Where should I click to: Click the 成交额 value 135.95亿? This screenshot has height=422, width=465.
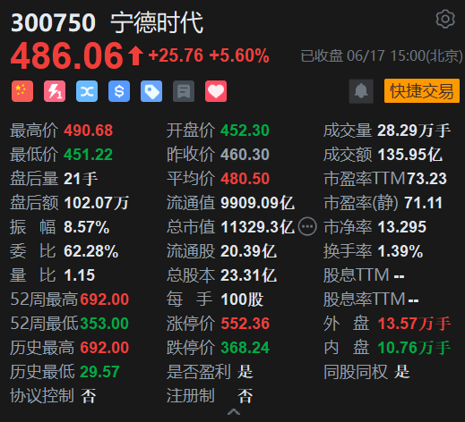point(409,155)
